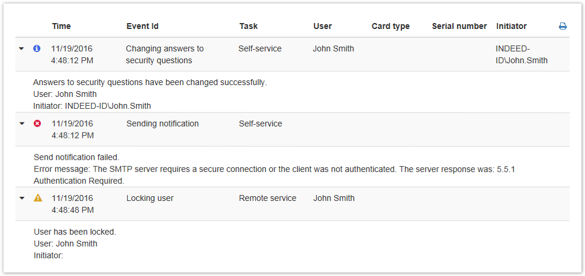Viewport: 585px width, 276px height.
Task: Click the Task column header
Action: pyautogui.click(x=248, y=26)
